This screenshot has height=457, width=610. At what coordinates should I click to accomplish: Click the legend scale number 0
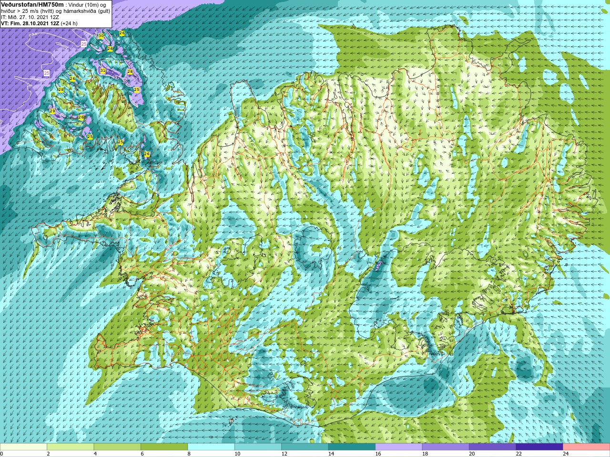[x=2, y=454]
